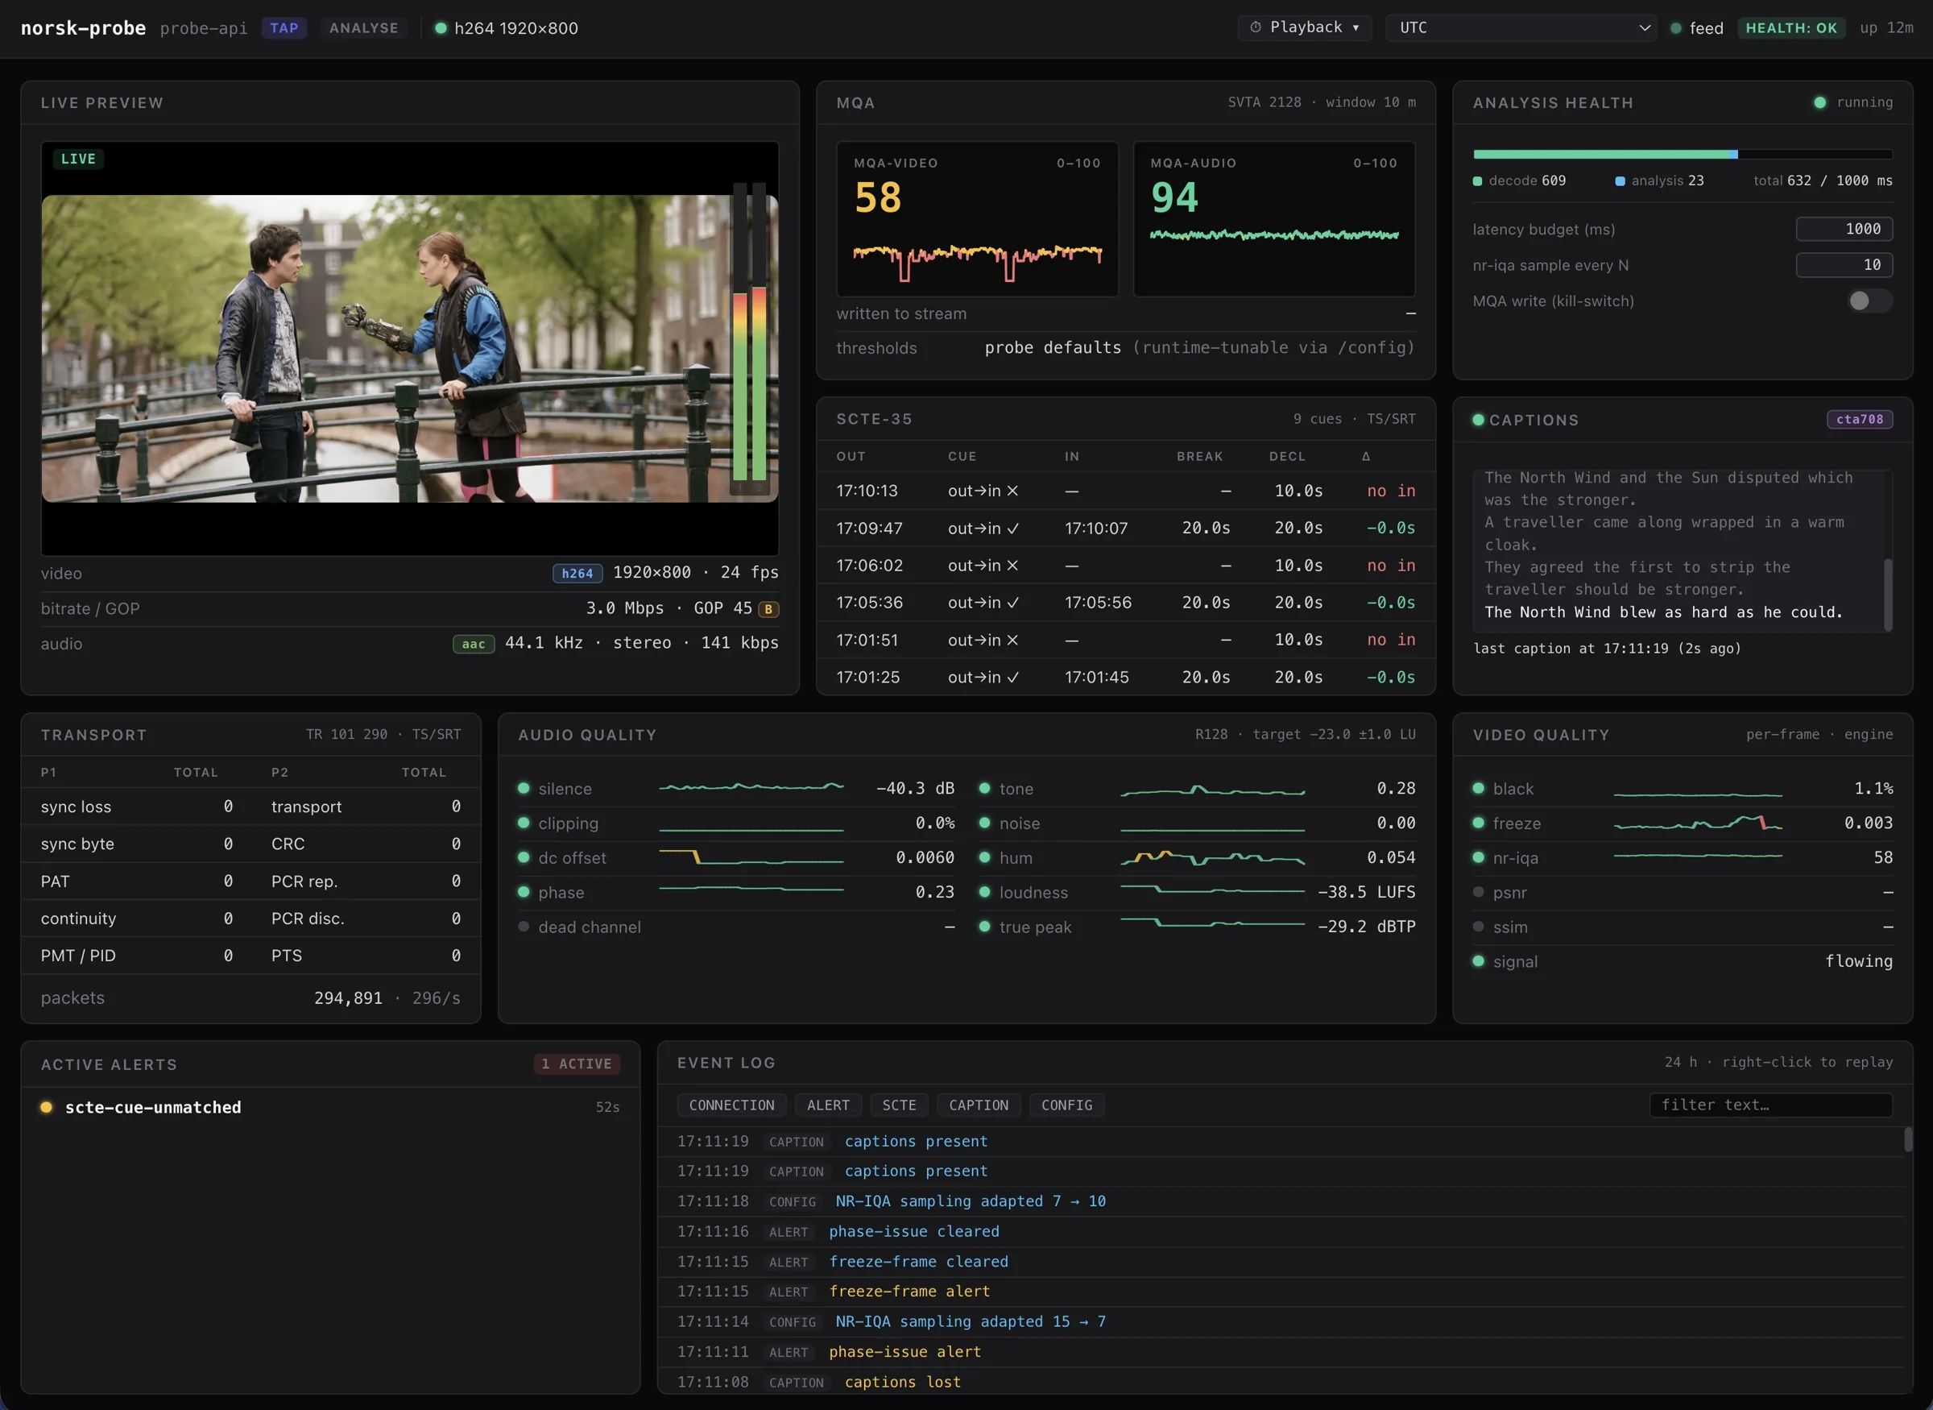Select the SCTE-35 cue row 17:05:36
Image resolution: width=1933 pixels, height=1410 pixels.
1125,603
